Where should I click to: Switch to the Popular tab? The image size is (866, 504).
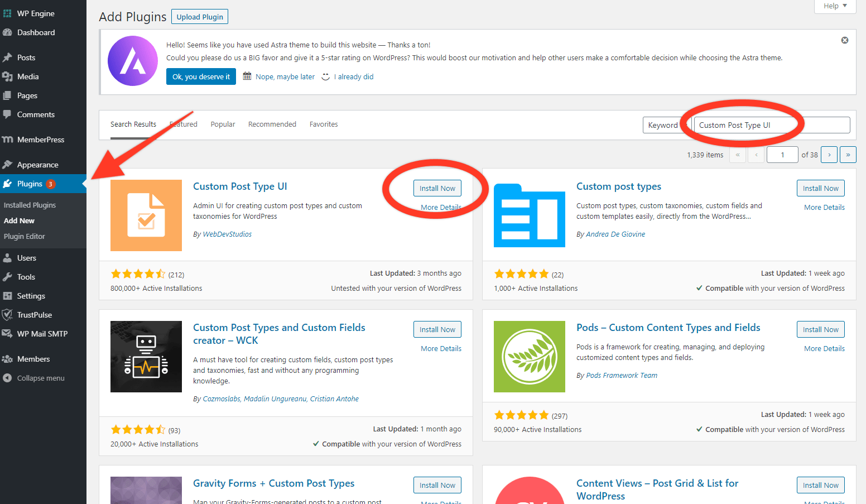[x=223, y=124]
